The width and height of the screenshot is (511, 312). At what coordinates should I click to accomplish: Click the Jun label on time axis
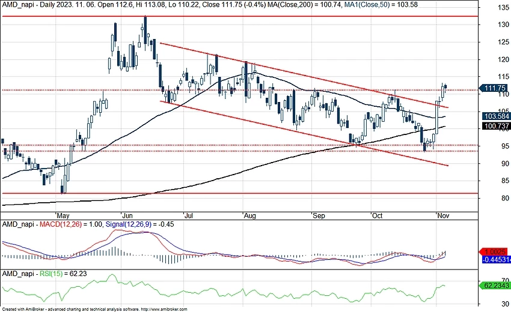(x=127, y=215)
